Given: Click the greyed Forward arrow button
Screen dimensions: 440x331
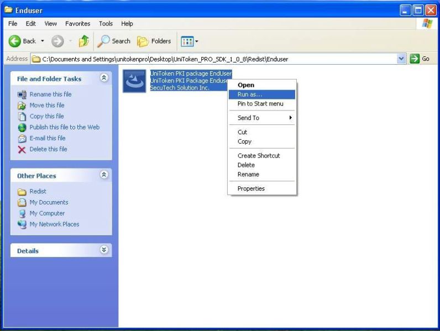Looking at the screenshot, I should coord(57,41).
